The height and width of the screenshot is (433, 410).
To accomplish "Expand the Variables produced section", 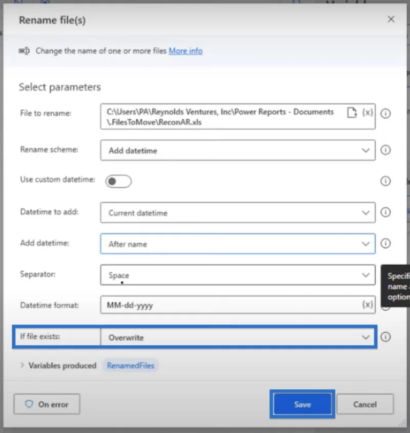I will pyautogui.click(x=22, y=365).
